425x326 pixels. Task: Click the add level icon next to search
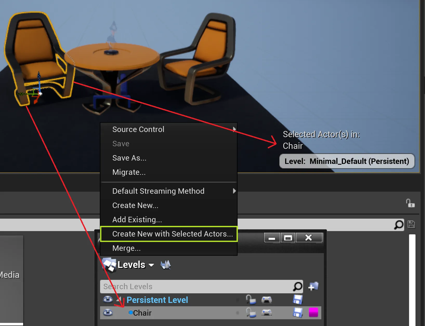[313, 287]
